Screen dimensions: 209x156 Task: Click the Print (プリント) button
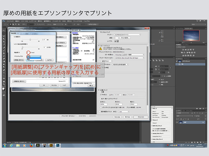tap(141, 117)
